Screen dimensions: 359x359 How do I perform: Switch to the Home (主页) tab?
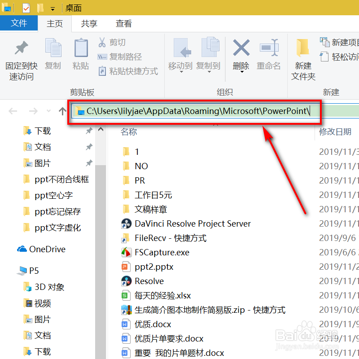tap(55, 23)
